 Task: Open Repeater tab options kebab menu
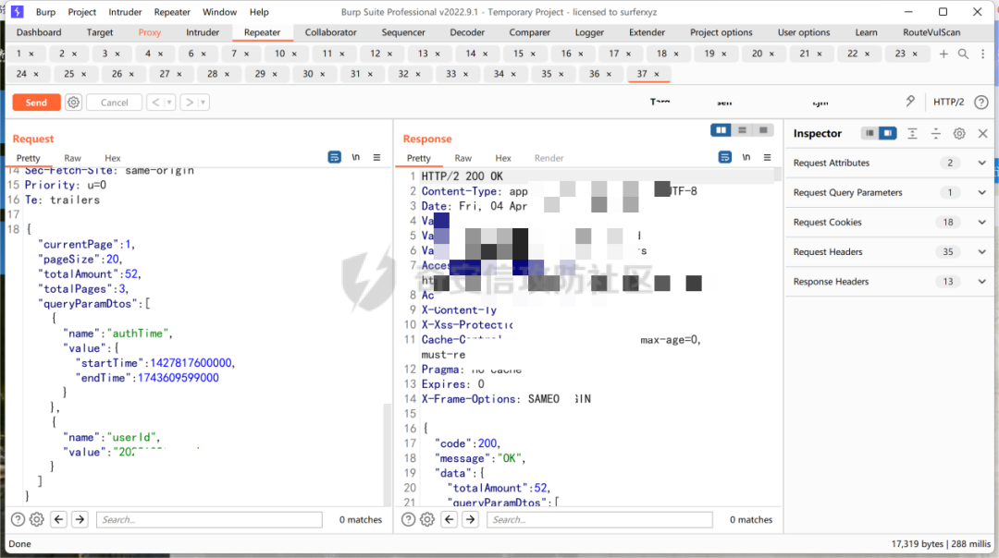(x=982, y=55)
